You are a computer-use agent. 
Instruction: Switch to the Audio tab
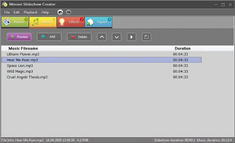tap(43, 22)
